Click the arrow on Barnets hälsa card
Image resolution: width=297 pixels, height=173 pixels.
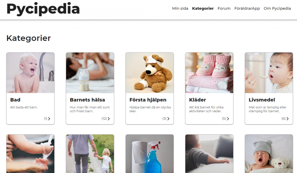109,119
